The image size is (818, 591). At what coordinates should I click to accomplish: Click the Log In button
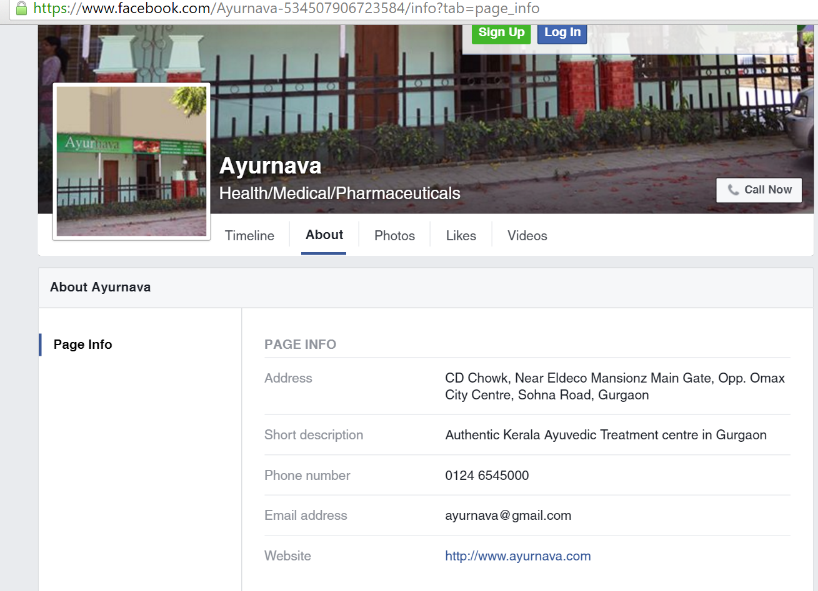562,32
